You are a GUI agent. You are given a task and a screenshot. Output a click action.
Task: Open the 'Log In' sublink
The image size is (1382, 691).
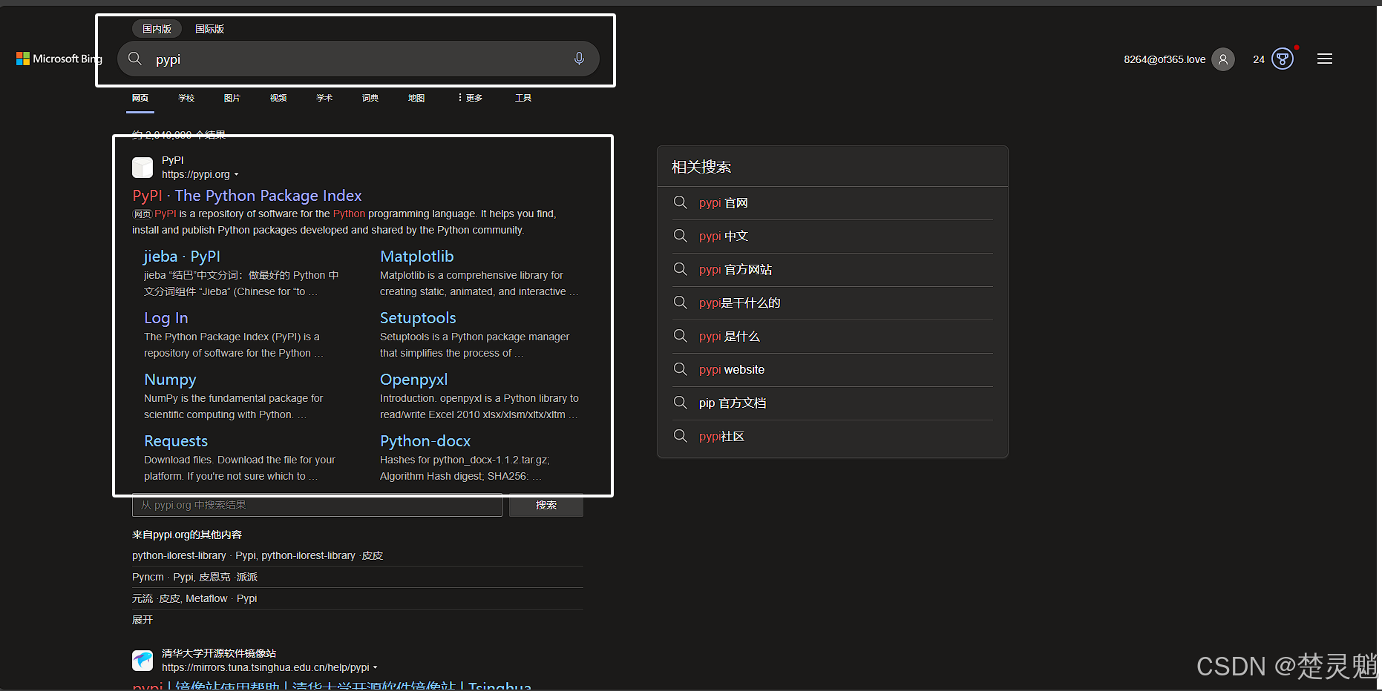pyautogui.click(x=166, y=318)
